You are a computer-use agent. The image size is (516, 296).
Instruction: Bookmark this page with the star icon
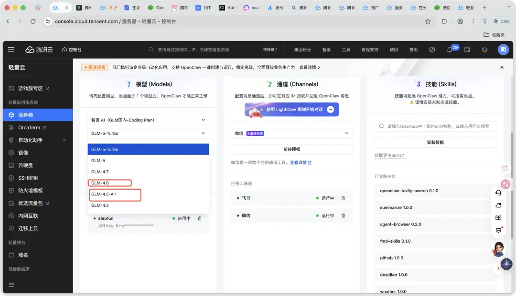(x=428, y=21)
